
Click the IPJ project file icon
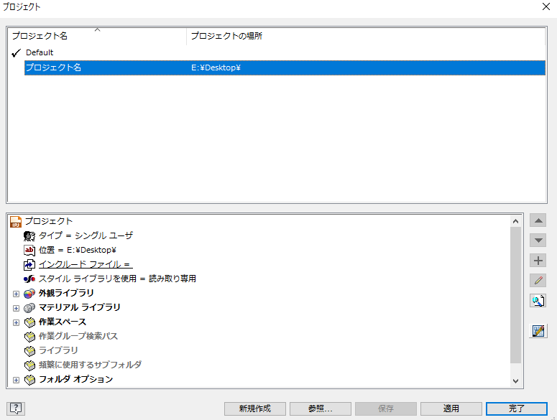click(x=16, y=222)
